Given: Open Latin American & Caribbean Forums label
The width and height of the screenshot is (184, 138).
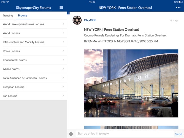Looking at the screenshot, I should [x=25, y=78].
